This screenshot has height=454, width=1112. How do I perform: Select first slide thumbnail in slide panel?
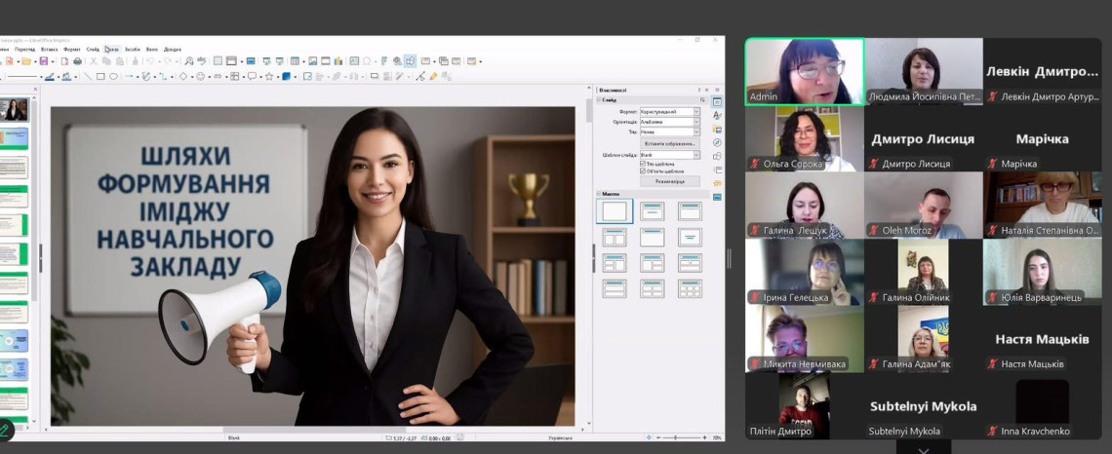[15, 110]
